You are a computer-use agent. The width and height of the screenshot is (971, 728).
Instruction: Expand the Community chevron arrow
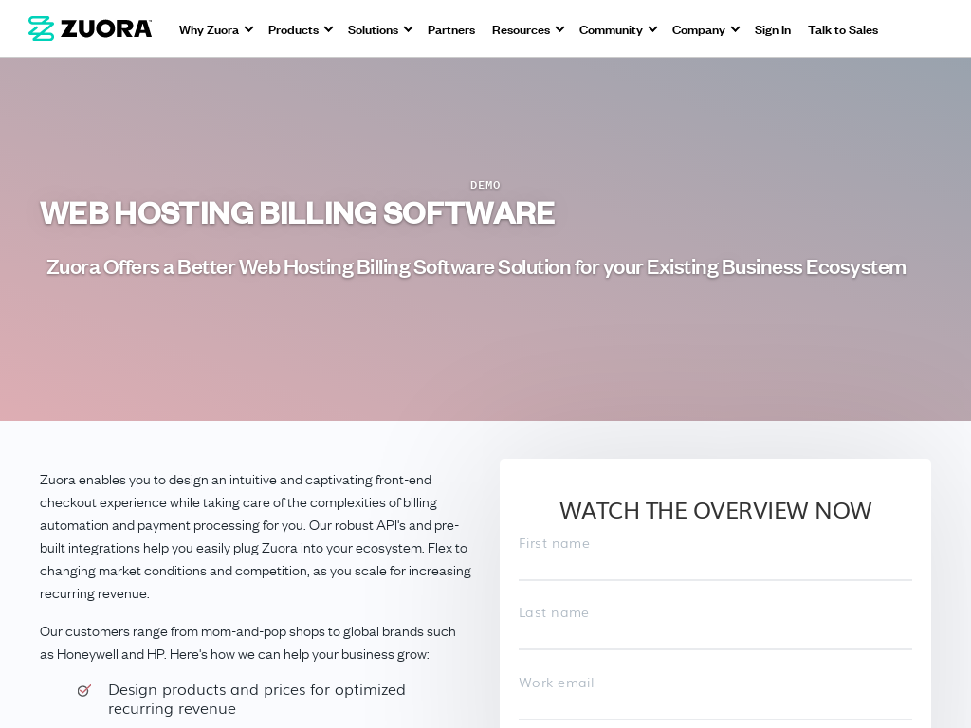click(652, 29)
